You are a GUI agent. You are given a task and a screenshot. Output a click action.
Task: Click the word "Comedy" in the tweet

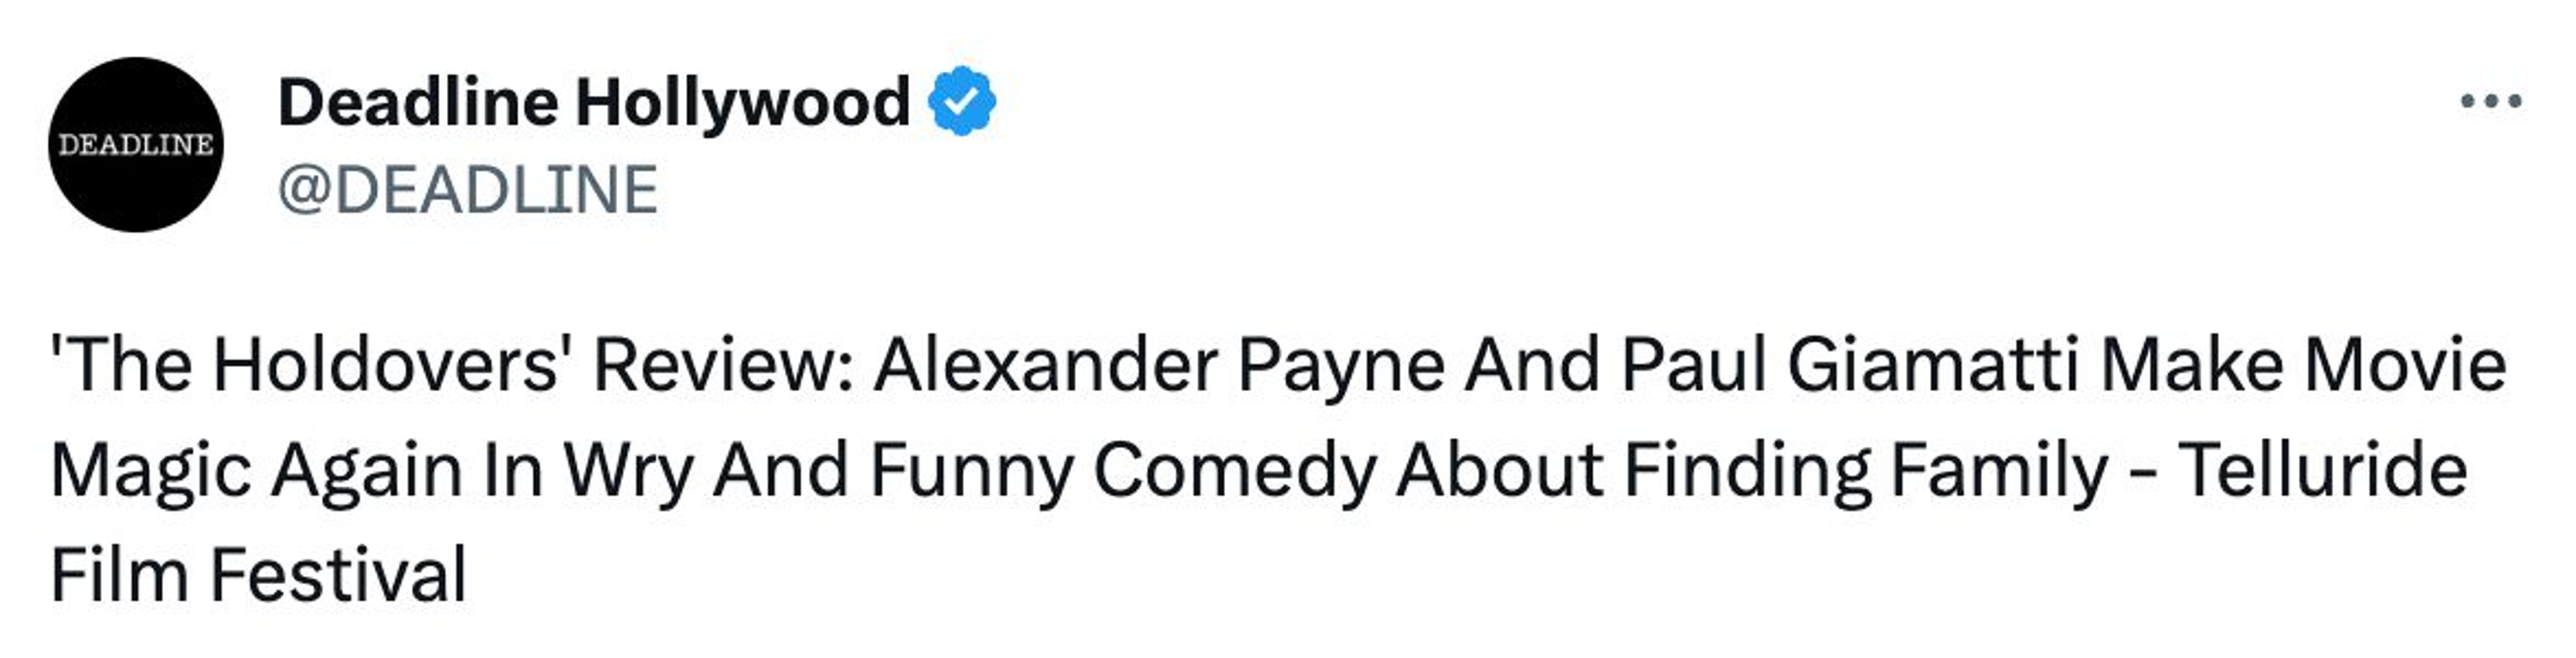click(1234, 470)
